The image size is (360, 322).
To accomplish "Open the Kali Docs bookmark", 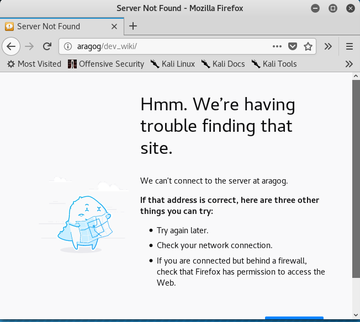I will (x=223, y=64).
